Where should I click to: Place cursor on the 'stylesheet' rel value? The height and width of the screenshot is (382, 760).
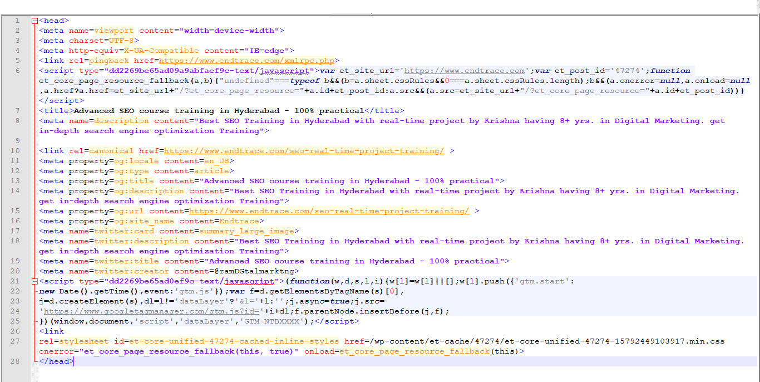[x=84, y=341]
